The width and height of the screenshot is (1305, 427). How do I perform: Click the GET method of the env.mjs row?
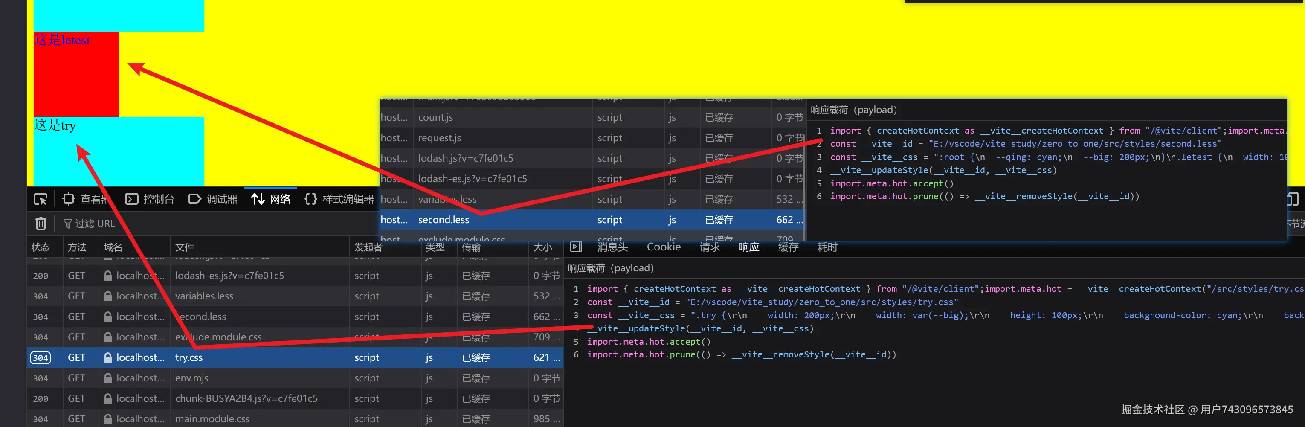(x=76, y=378)
